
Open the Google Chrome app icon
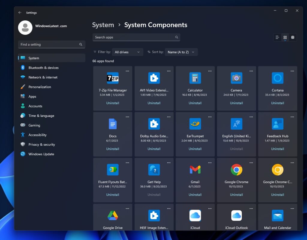pos(236,170)
